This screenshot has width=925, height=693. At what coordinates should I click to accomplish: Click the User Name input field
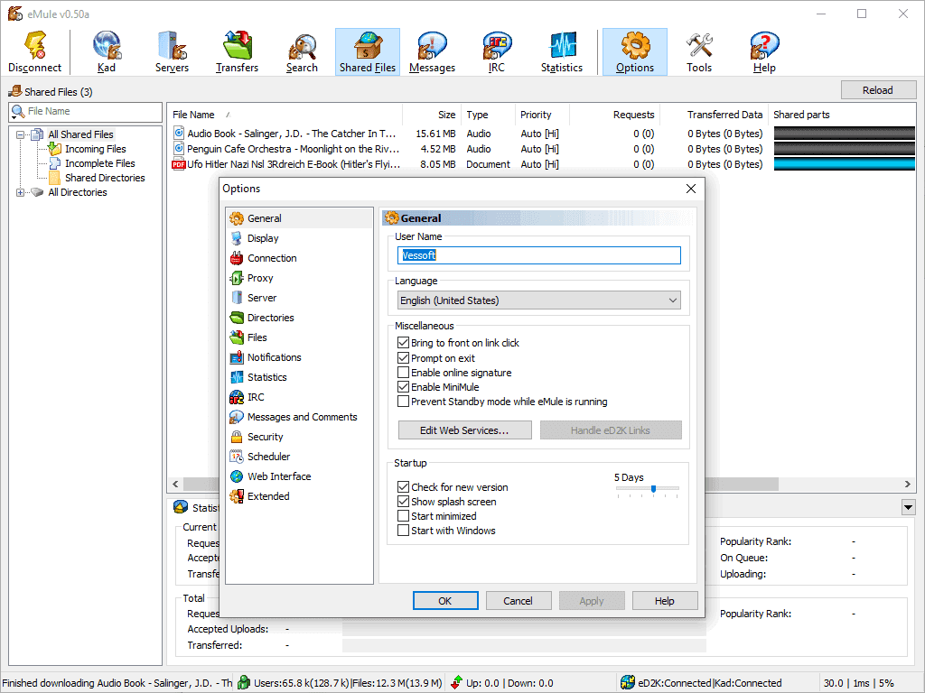539,255
